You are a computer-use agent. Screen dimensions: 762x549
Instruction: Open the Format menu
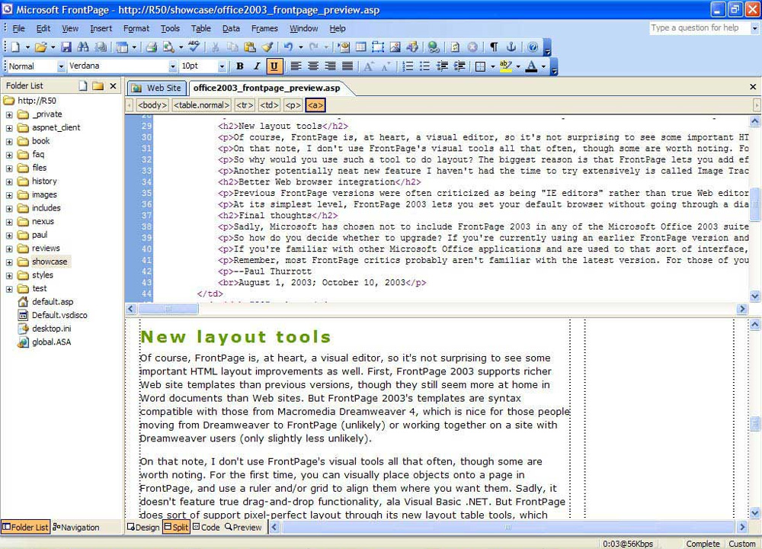[136, 29]
